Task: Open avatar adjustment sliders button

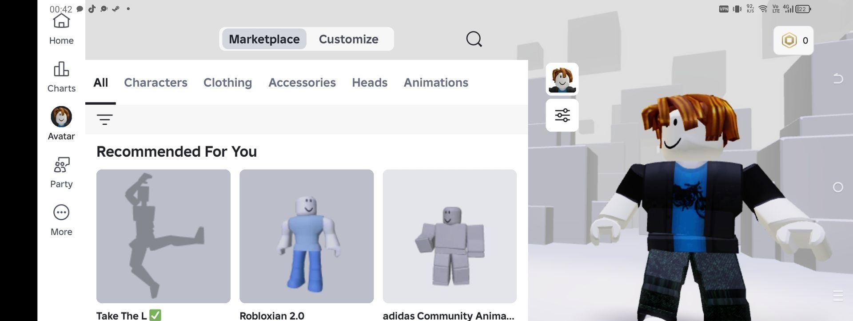Action: tap(562, 115)
